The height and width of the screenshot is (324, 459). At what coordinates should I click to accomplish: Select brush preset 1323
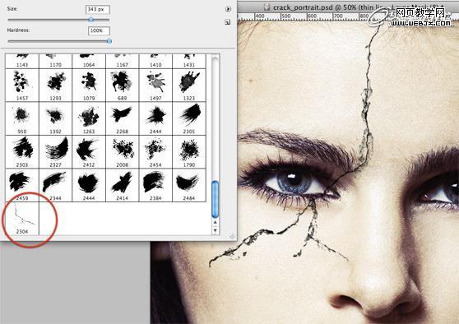189,86
